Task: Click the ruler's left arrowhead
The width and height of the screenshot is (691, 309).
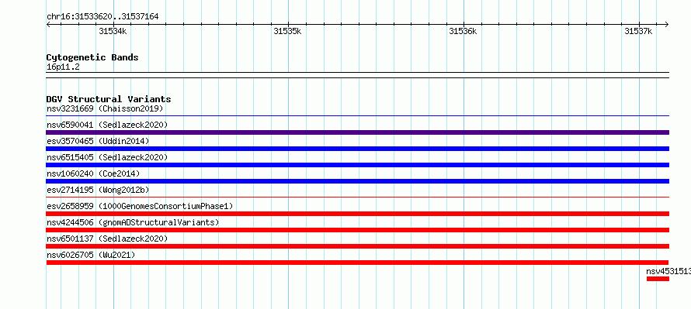Action: point(49,24)
